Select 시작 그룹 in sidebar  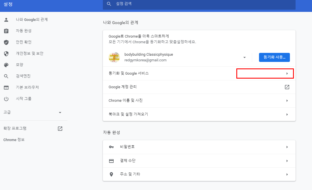pyautogui.click(x=24, y=99)
